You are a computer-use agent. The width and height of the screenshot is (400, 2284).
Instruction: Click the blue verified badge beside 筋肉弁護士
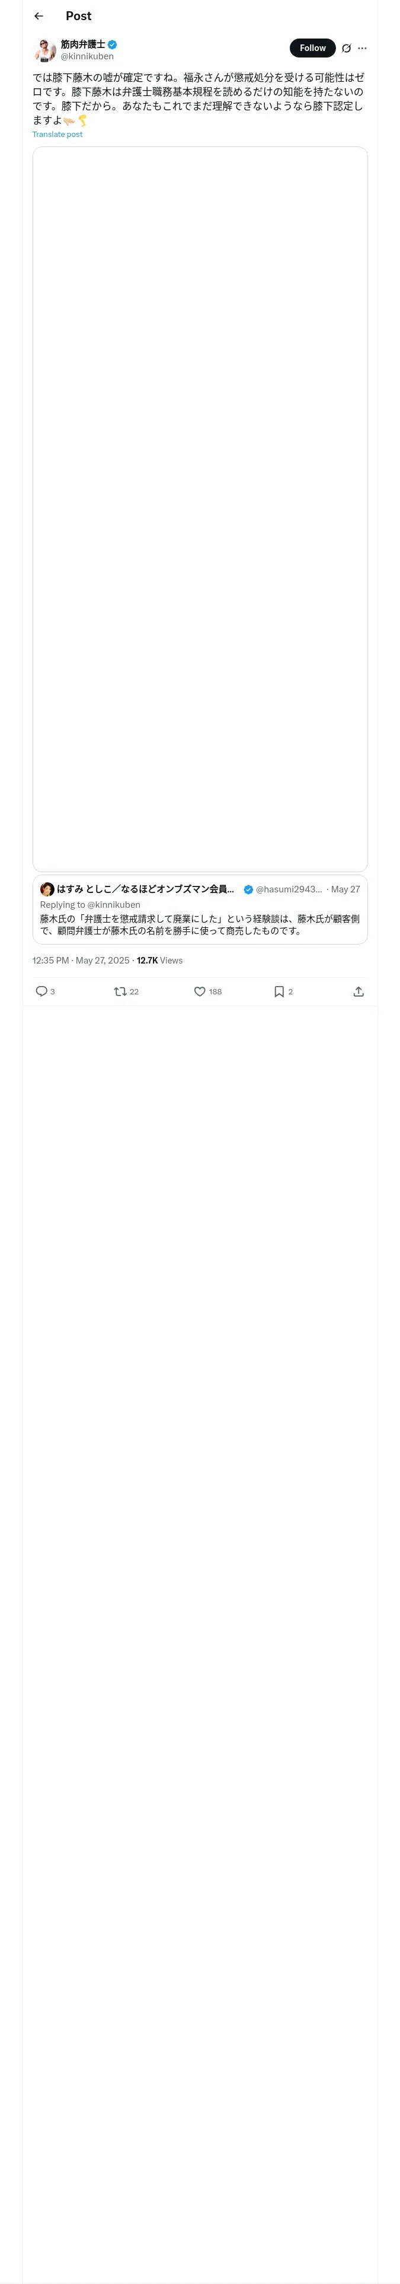[113, 44]
